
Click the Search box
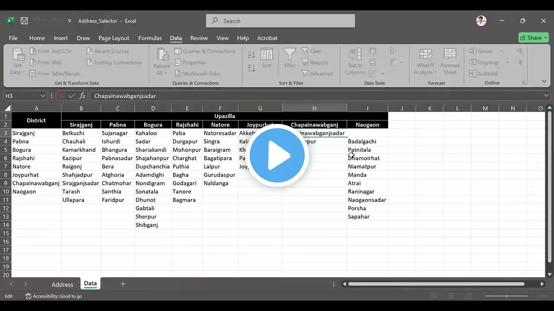tap(280, 21)
